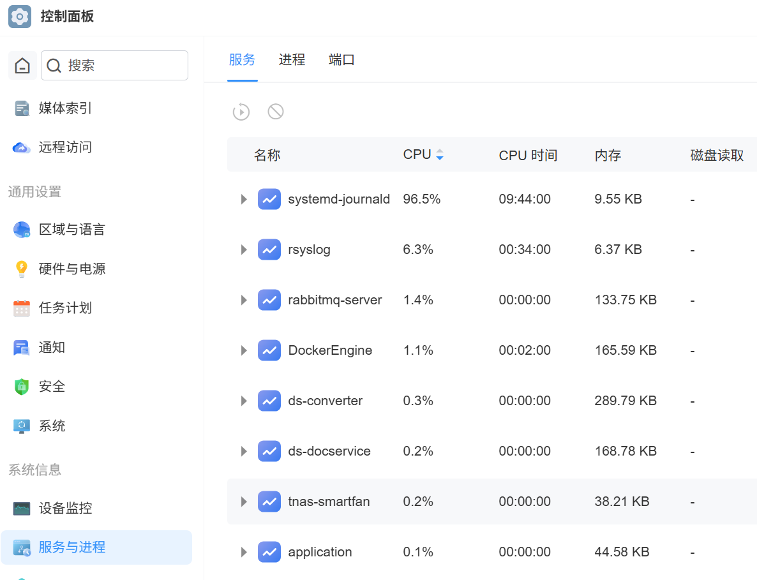Screen dimensions: 757x580
Task: Expand the ds-converter row
Action: (244, 401)
